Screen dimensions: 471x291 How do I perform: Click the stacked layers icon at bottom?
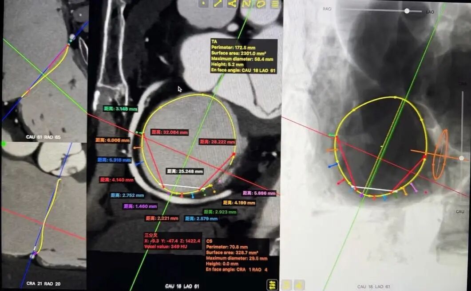[x=272, y=284]
